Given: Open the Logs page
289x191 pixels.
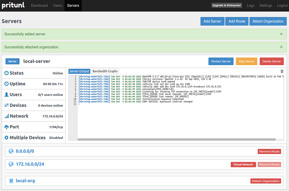Looking at the screenshot, I should 250,5.
